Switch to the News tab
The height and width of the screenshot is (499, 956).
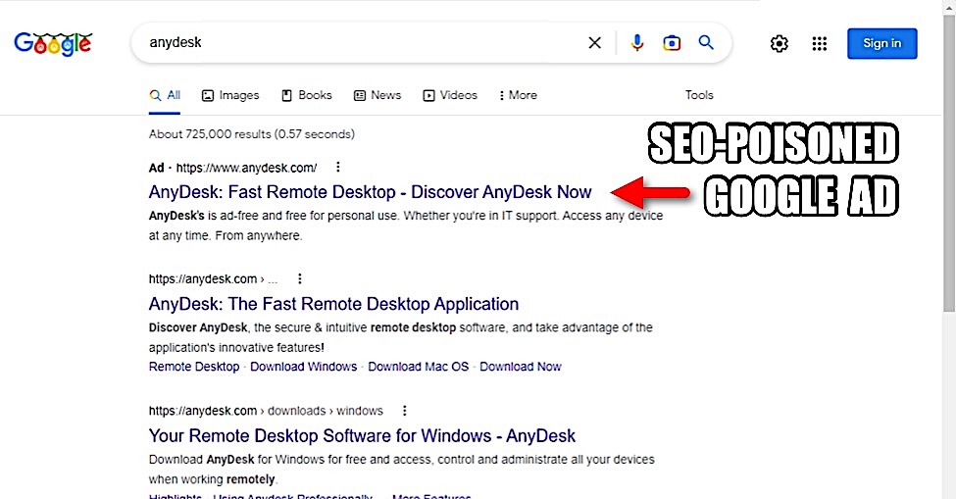[x=377, y=95]
